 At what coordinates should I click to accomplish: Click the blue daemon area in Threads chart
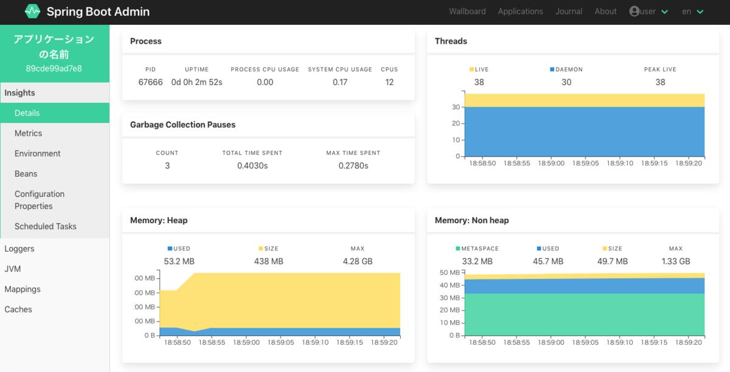(x=584, y=132)
